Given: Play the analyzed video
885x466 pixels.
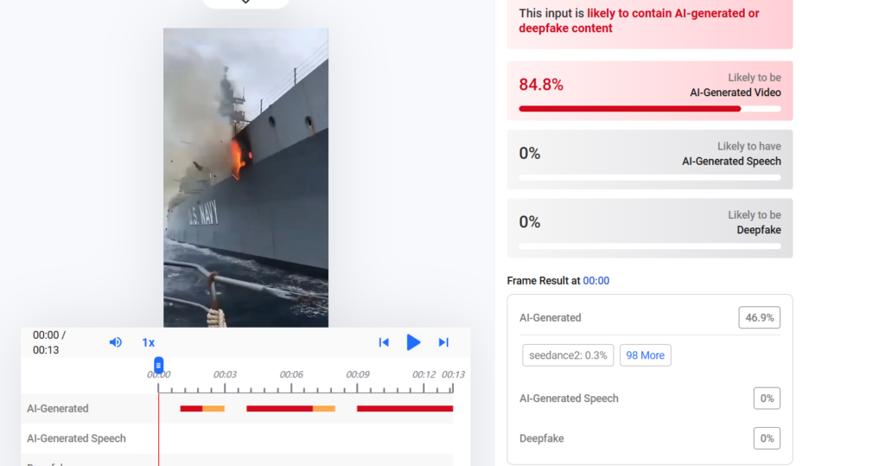Looking at the screenshot, I should pos(413,342).
